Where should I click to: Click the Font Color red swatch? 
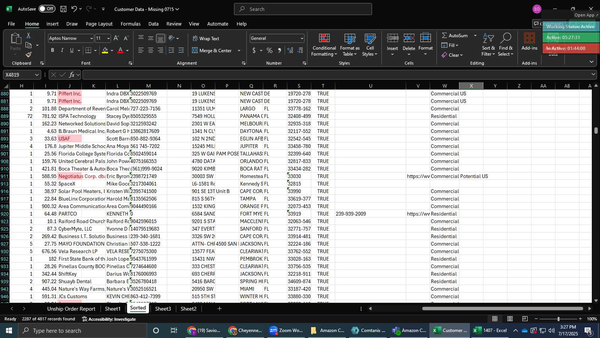120,50
